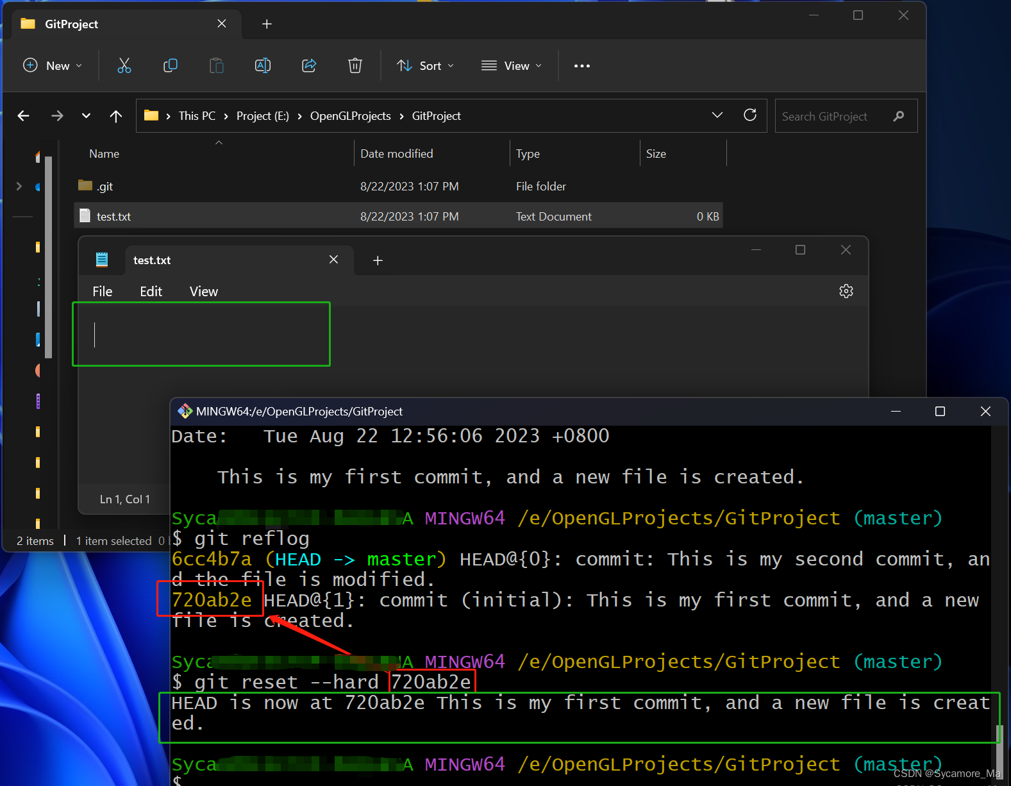Click the Delete trash icon in Explorer toolbar

click(355, 65)
